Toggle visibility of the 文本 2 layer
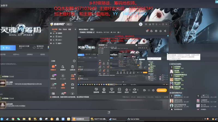 click(51, 37)
